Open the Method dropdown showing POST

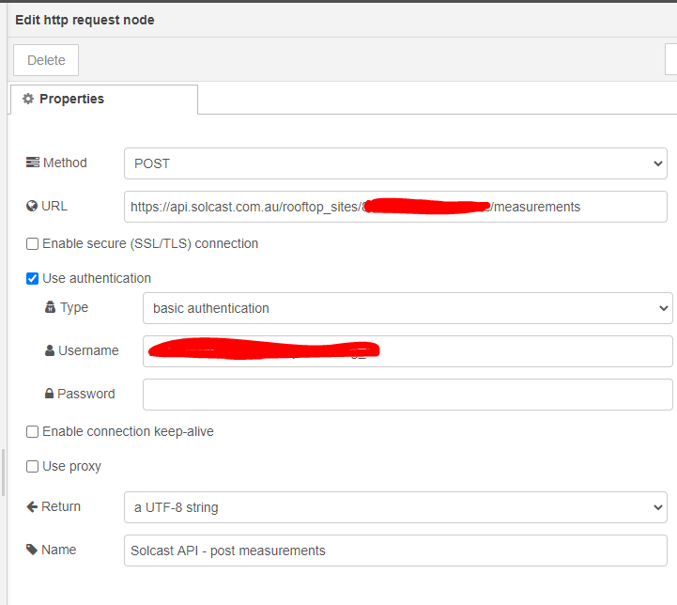click(x=395, y=163)
